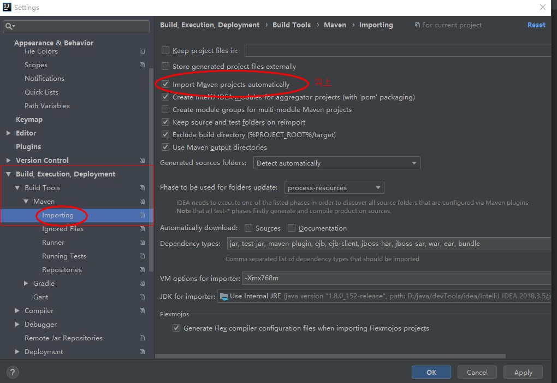This screenshot has width=557, height=383.
Task: Toggle Use Maven output directories checkbox
Action: point(165,147)
